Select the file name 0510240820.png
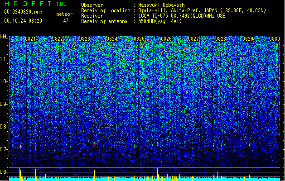This screenshot has height=181, width=285. pyautogui.click(x=23, y=12)
